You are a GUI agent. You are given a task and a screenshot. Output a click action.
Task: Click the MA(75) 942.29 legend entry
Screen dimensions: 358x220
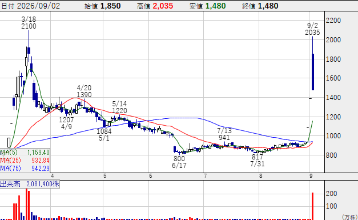pyautogui.click(x=25, y=169)
